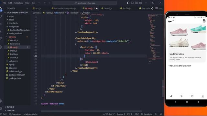Click the screens breadcrumb segment
Screen dimensions: 207x116
[x=36, y=13]
